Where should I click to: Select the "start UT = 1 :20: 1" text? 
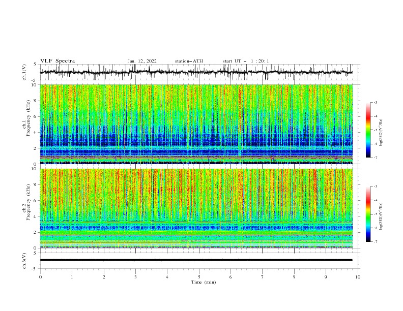tap(246, 61)
